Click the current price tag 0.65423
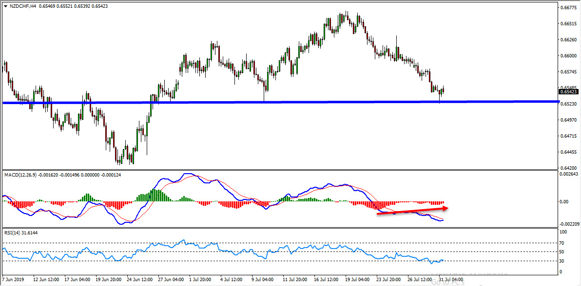 (569, 91)
